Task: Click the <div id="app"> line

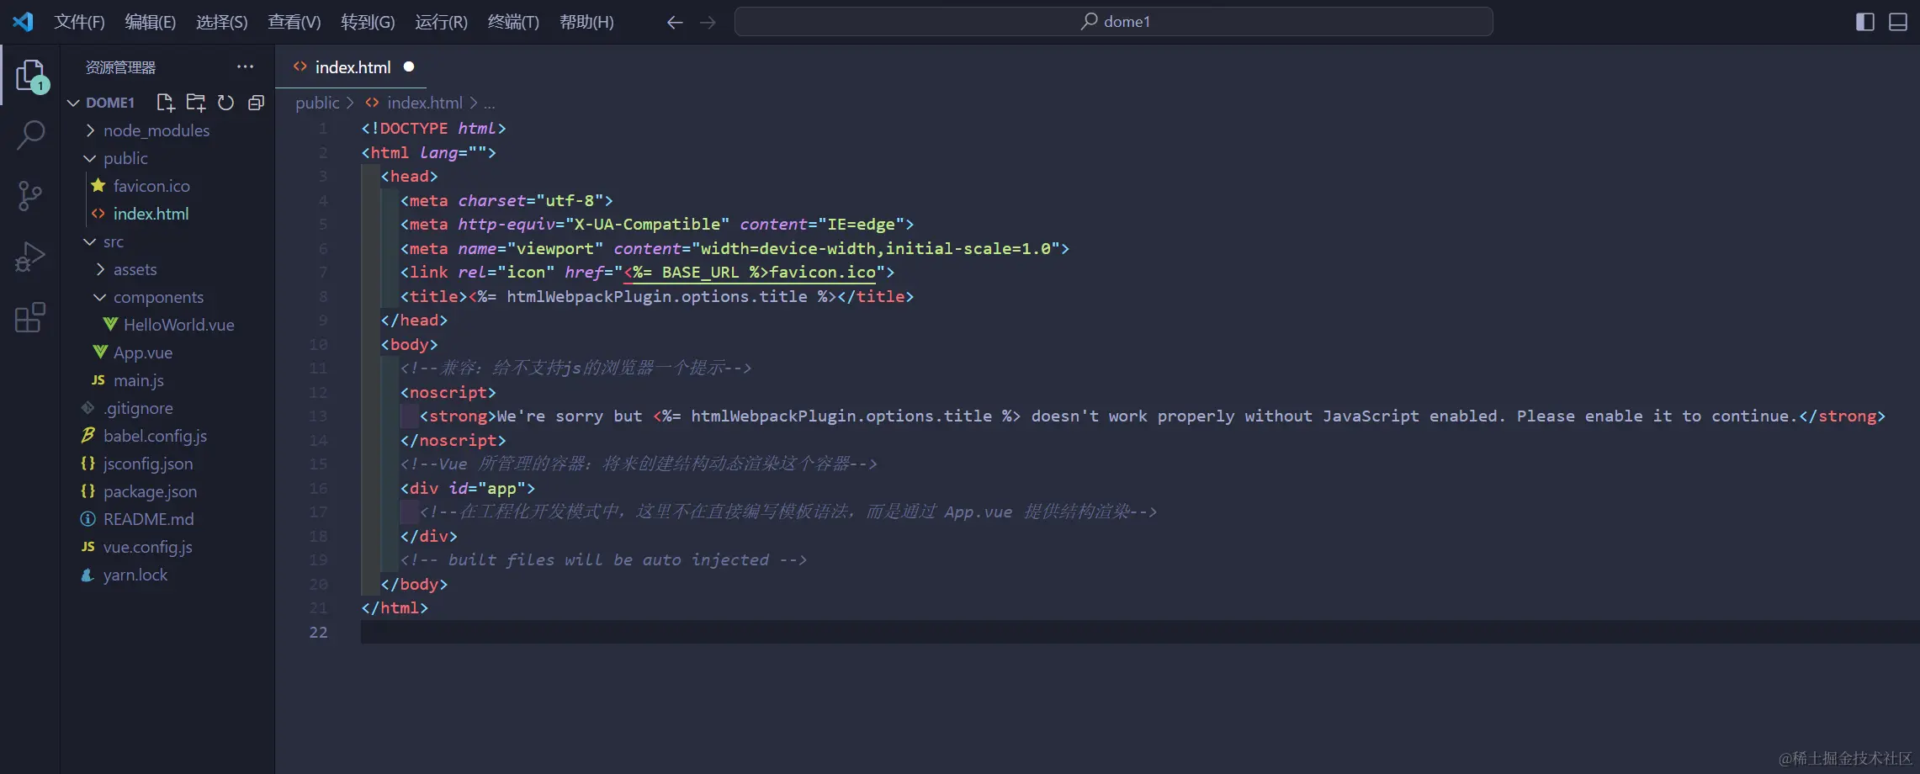Action: click(x=467, y=489)
